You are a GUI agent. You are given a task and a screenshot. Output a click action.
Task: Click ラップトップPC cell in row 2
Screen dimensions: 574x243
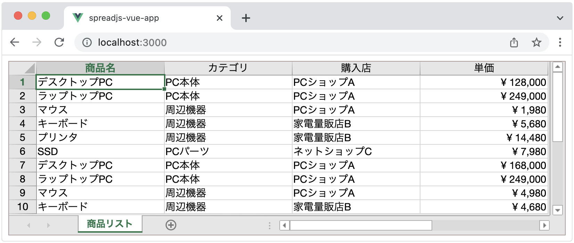point(100,96)
